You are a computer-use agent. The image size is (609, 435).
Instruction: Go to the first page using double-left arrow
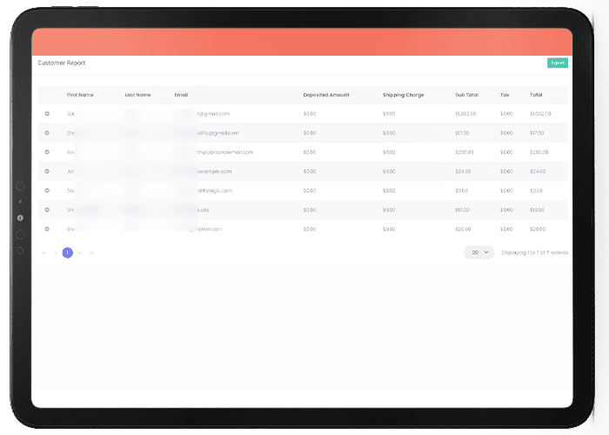pos(43,252)
